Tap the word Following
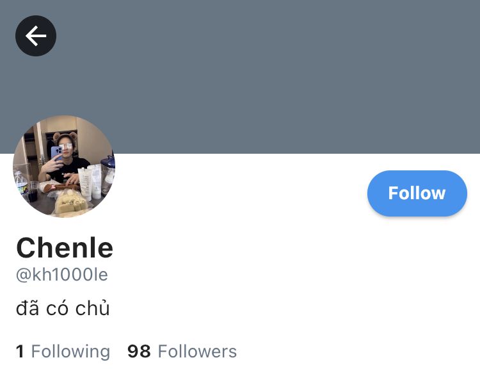 pyautogui.click(x=70, y=352)
